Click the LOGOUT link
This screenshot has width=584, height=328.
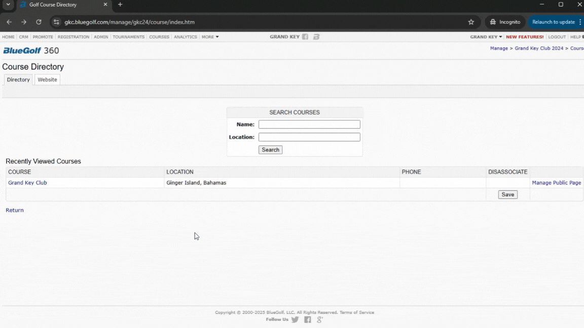(x=557, y=37)
